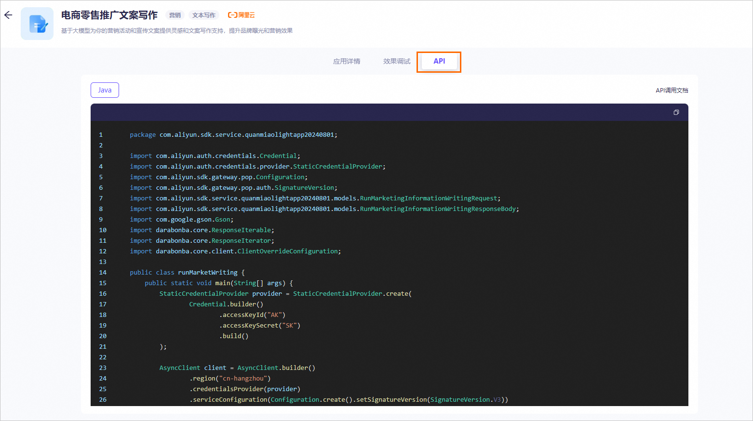The image size is (753, 421).
Task: Click the blue document app icon
Action: pos(37,24)
